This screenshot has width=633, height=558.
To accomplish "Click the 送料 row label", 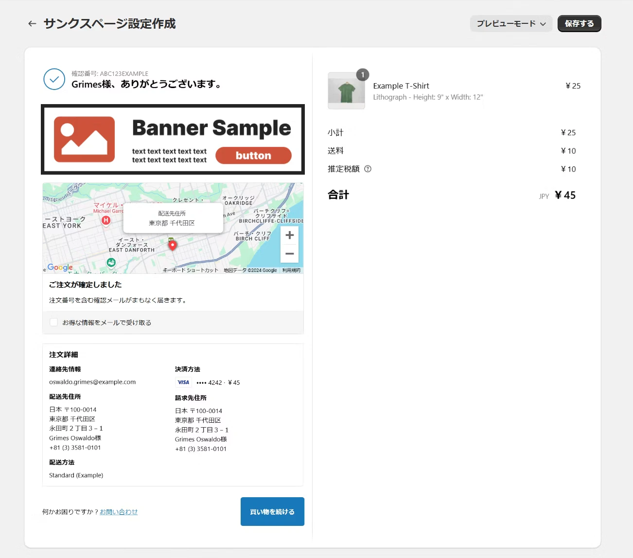I will pyautogui.click(x=335, y=151).
